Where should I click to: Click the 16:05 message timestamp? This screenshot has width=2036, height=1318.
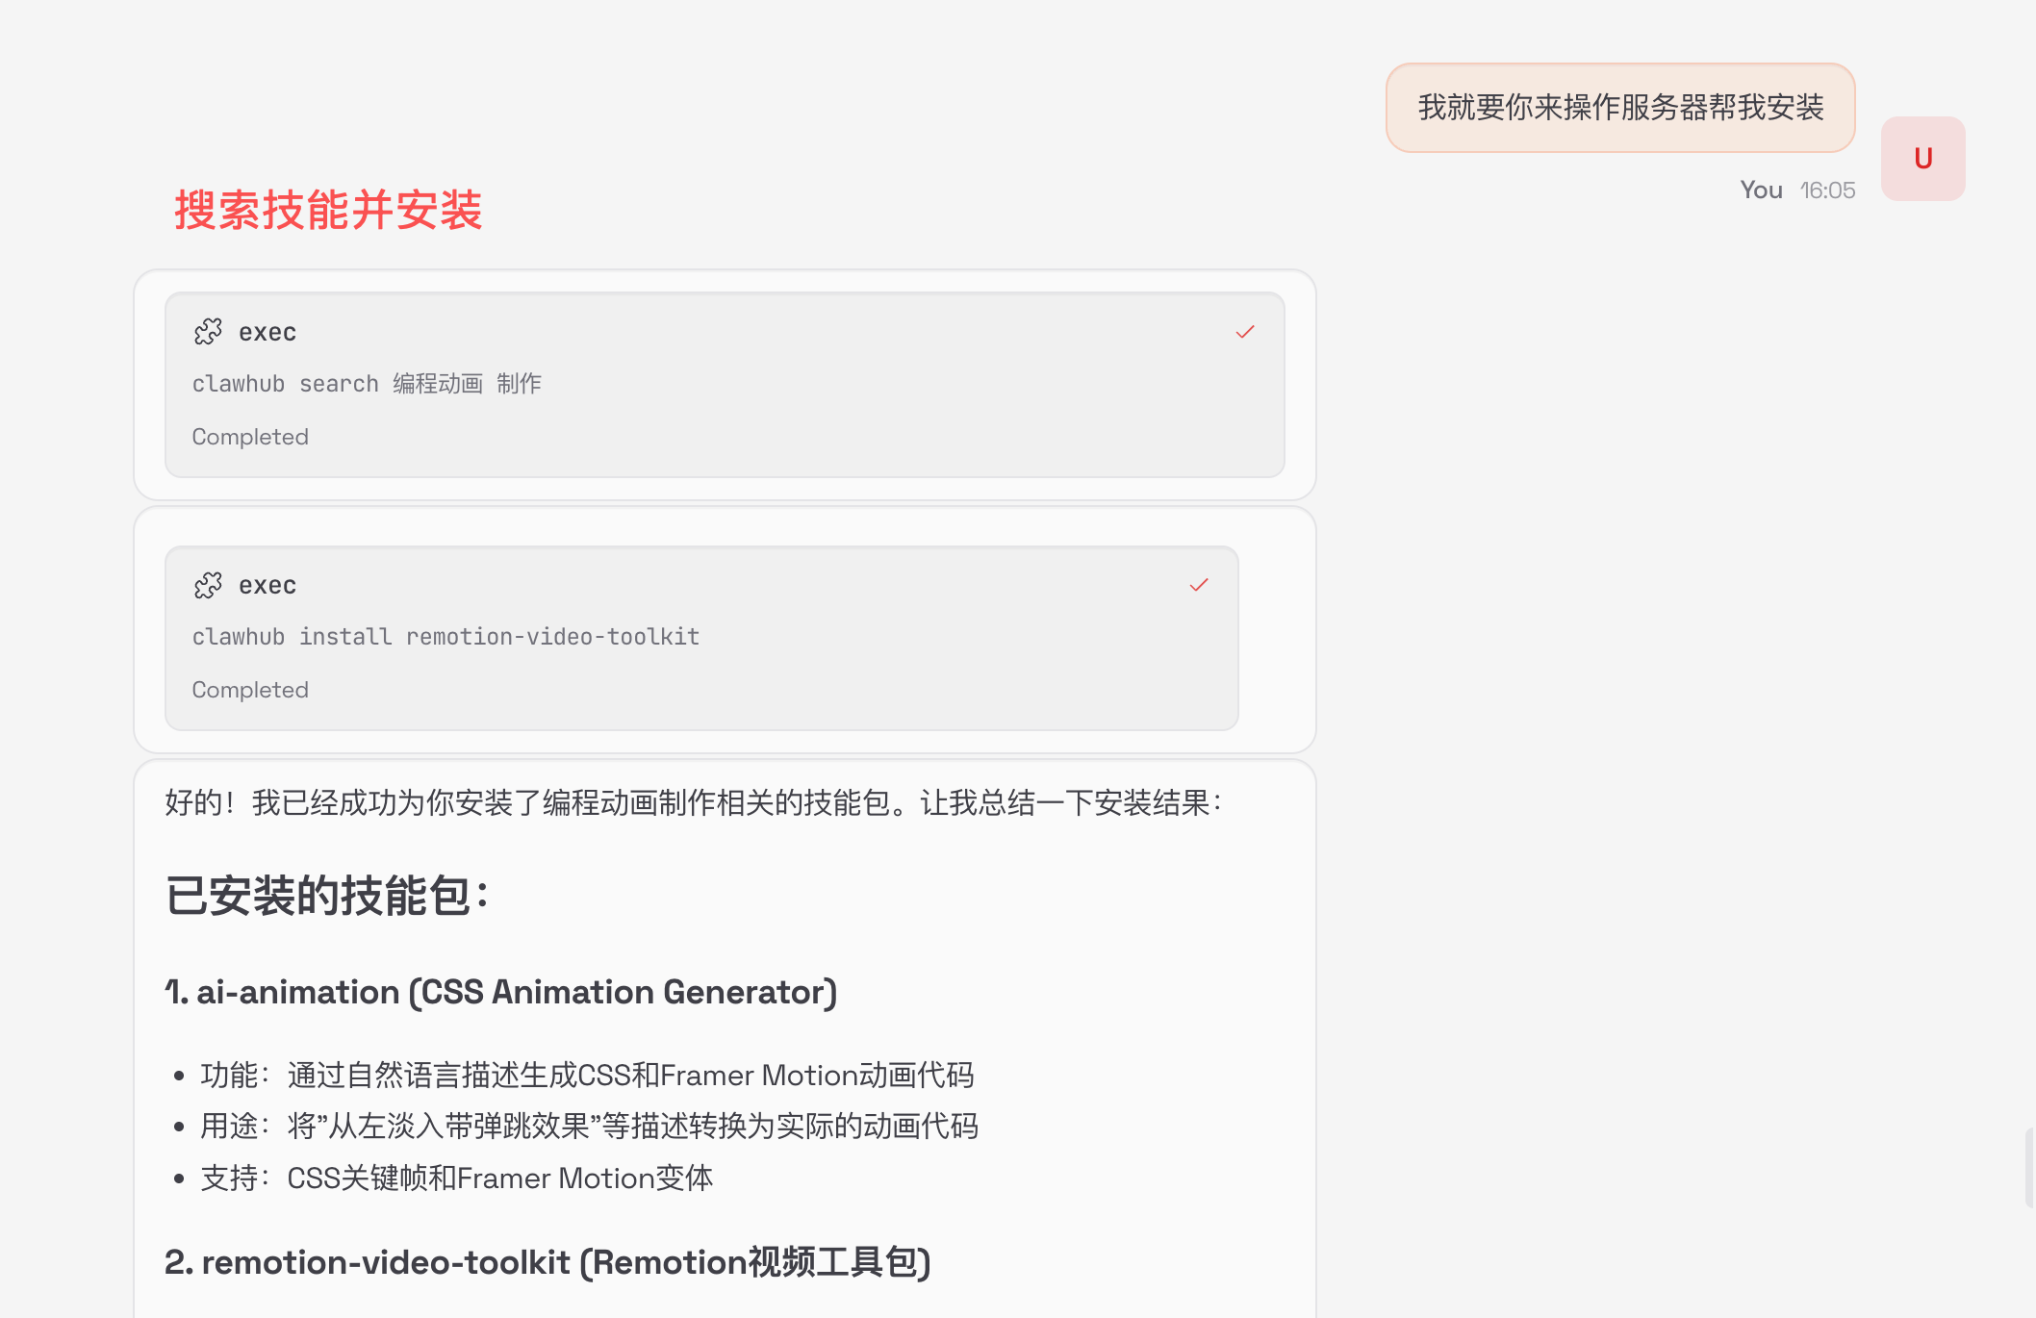[x=1827, y=190]
